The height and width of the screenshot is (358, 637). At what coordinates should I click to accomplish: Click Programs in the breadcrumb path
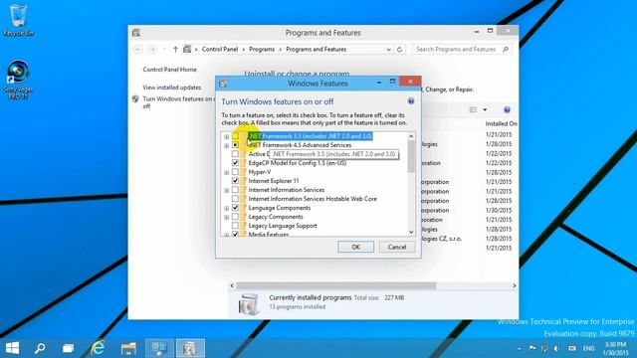(262, 49)
